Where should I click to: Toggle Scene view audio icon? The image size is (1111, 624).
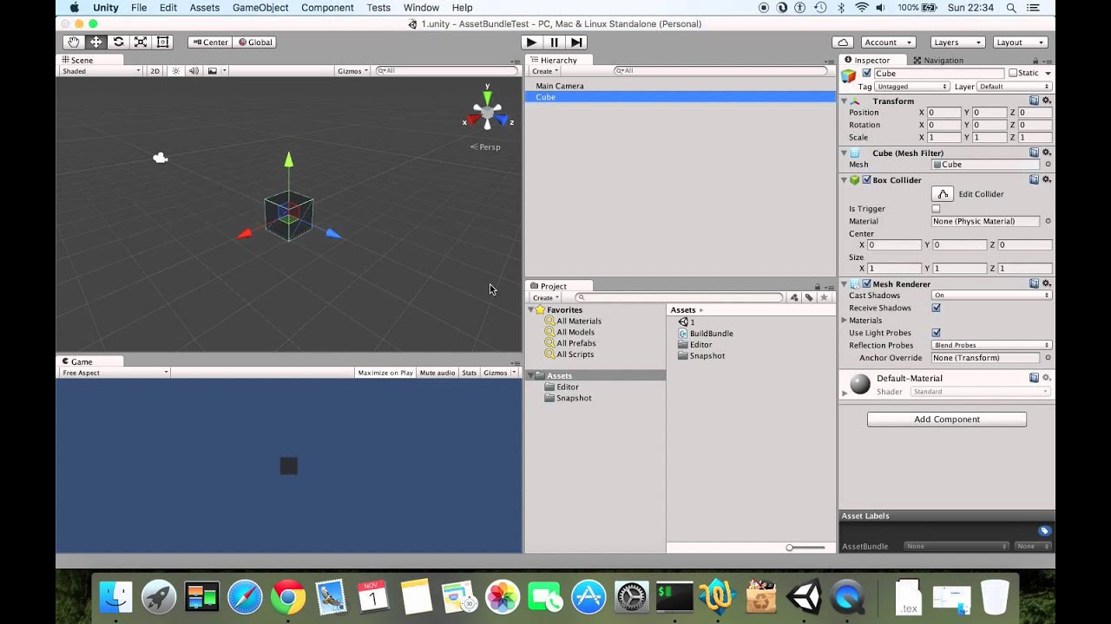point(193,70)
